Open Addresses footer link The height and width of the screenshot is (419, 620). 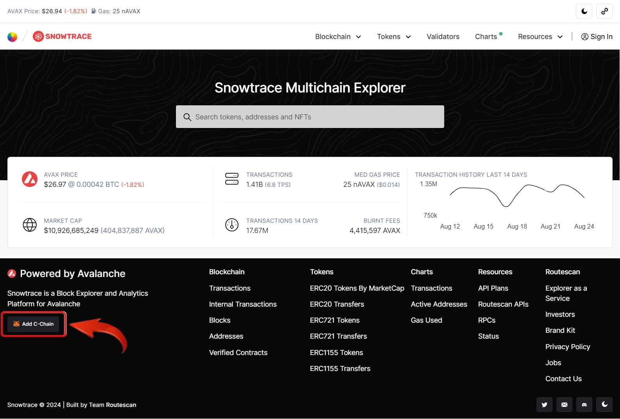[226, 336]
